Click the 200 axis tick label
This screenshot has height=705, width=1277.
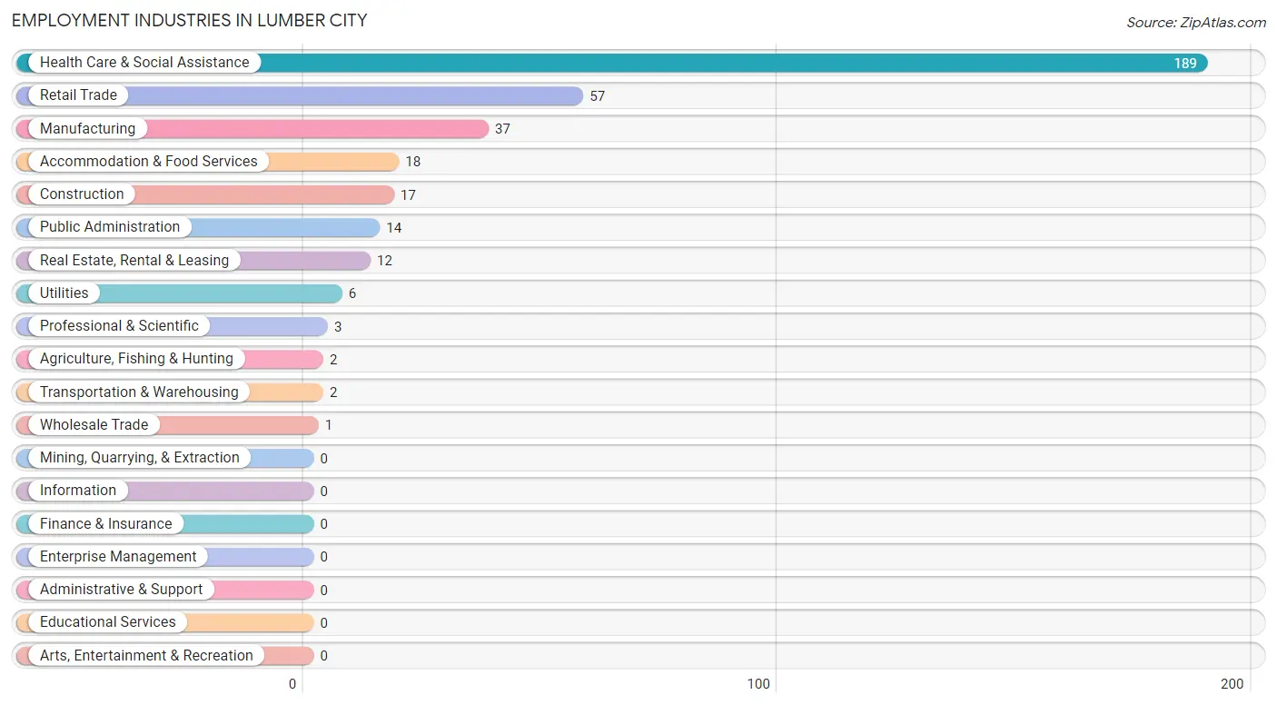point(1232,684)
